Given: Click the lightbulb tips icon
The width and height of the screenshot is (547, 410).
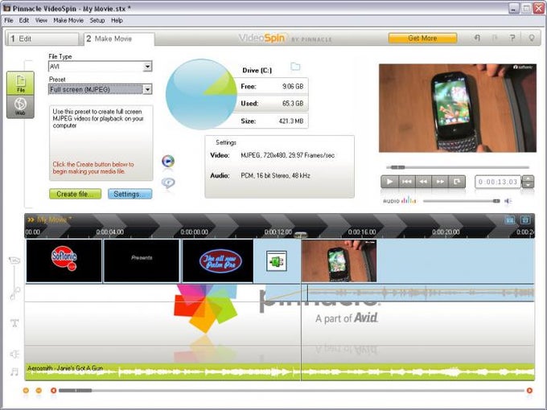Looking at the screenshot, I should click(x=531, y=38).
